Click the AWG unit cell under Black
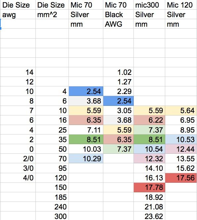Image resolution: width=197 pixels, height=220 pixels. (118, 24)
